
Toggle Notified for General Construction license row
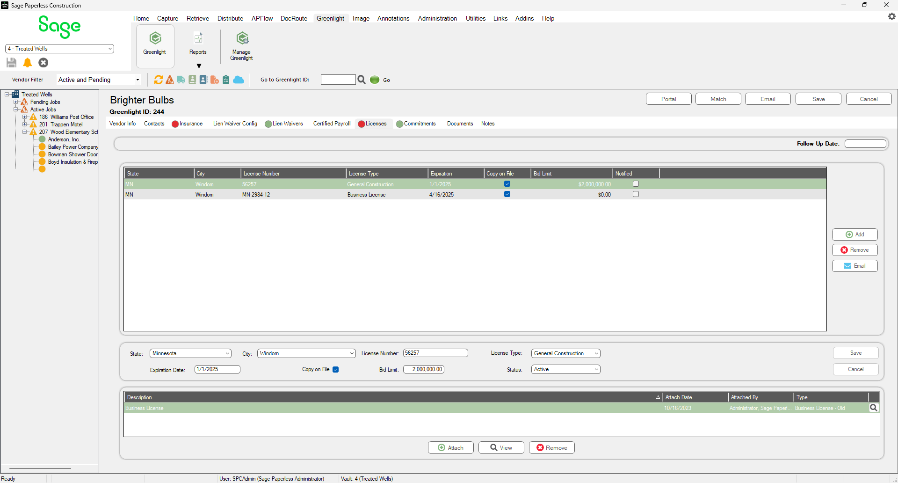pos(636,184)
